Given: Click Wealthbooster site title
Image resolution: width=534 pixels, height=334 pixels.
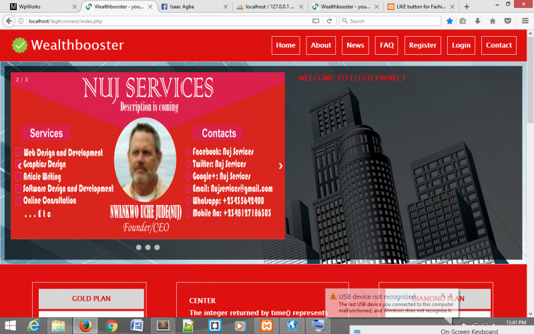Looking at the screenshot, I should tap(77, 45).
